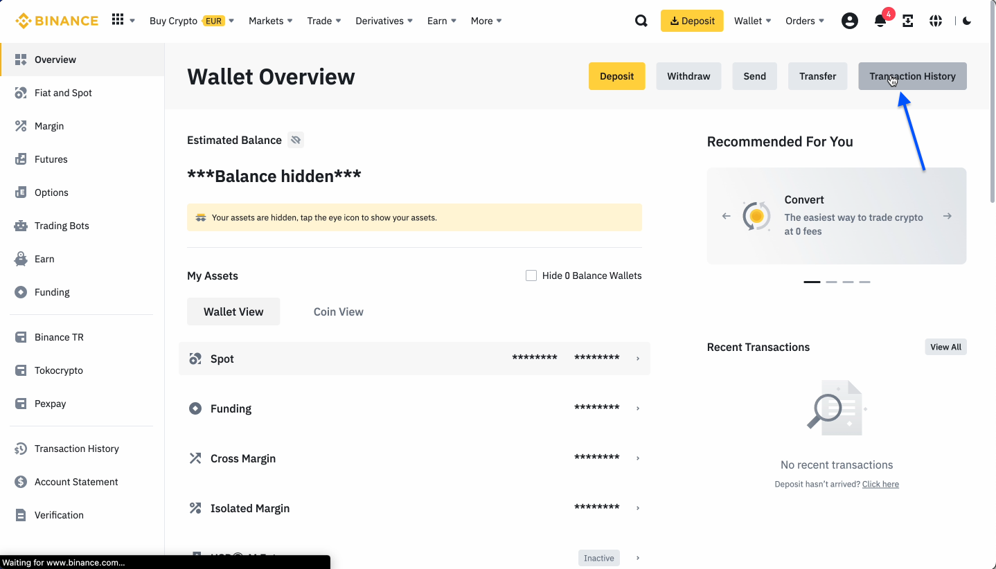Click the Futures sidebar icon

tap(21, 159)
